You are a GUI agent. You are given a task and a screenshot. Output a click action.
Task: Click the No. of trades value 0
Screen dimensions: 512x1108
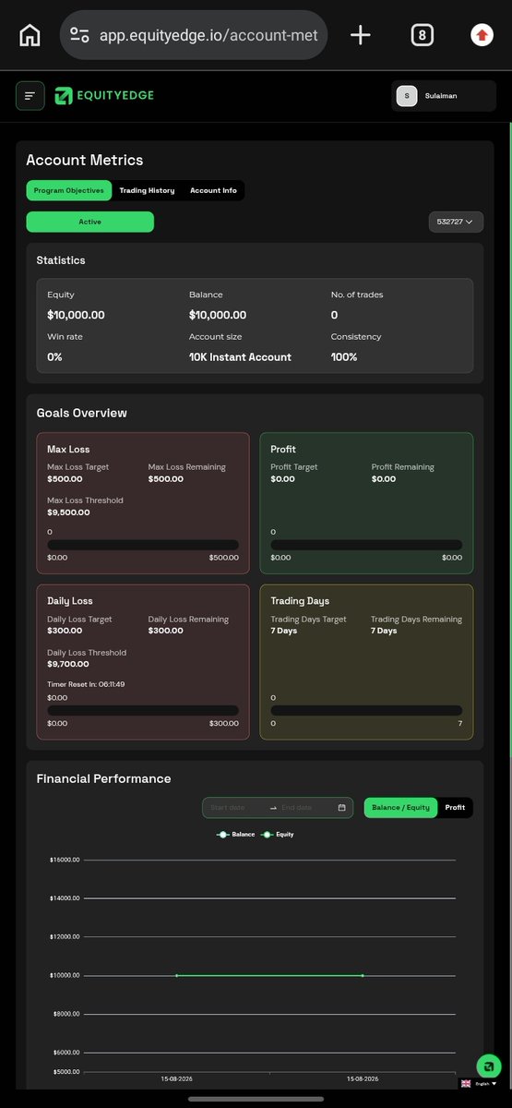coord(335,315)
